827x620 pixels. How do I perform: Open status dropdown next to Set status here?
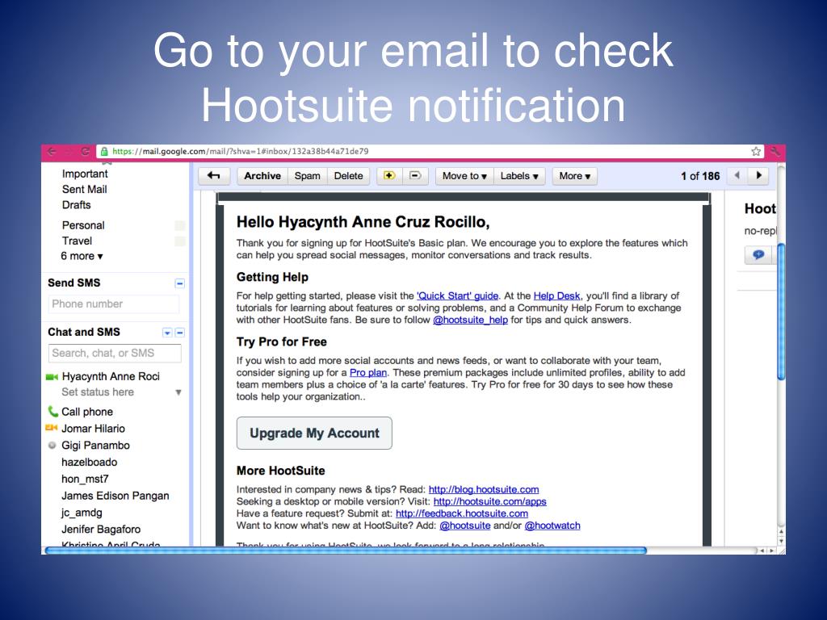pos(178,392)
